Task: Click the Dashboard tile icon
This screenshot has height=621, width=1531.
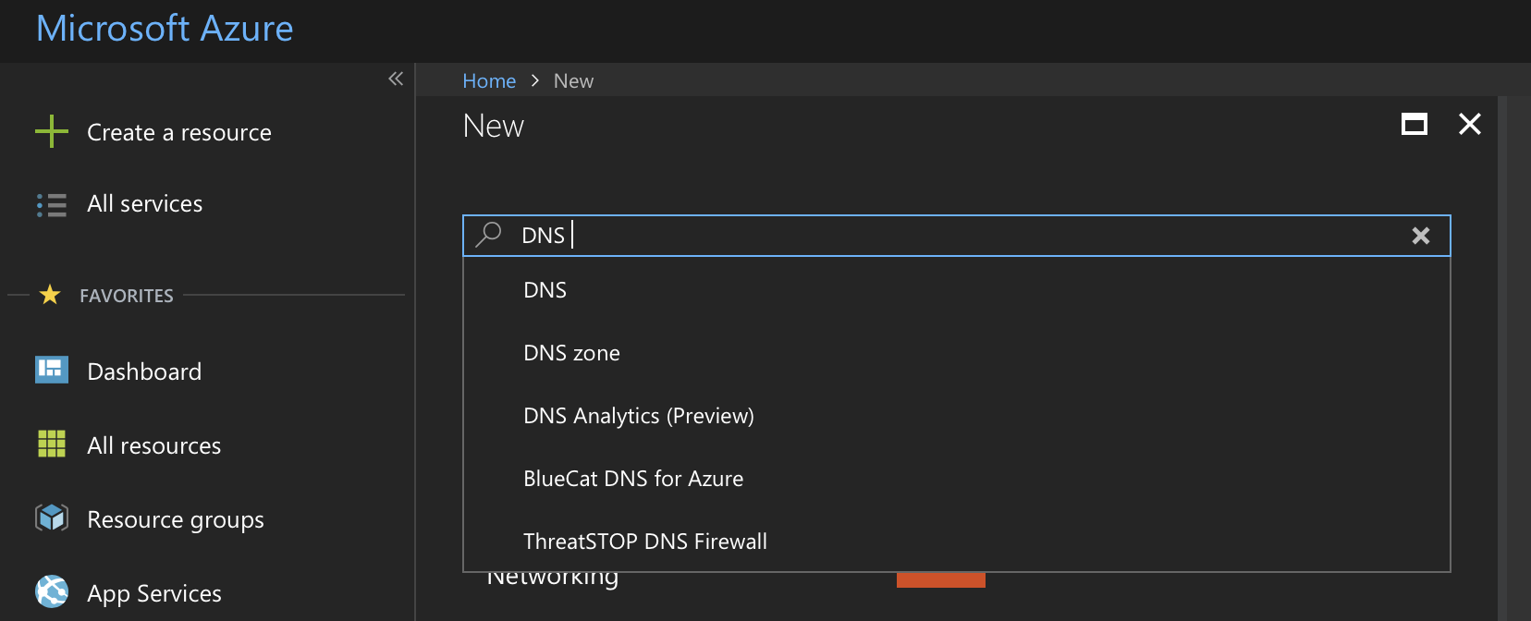Action: click(52, 370)
